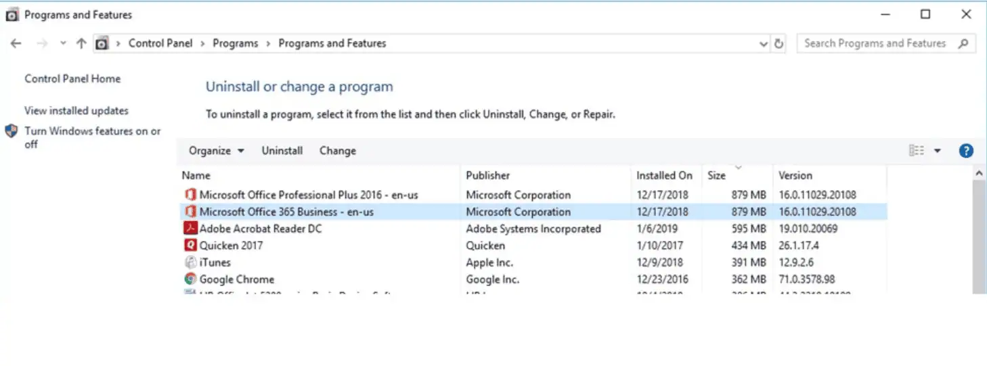Click the Forward navigation arrow

point(42,43)
